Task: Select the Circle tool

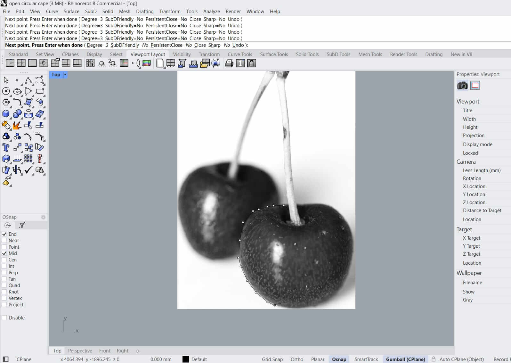Action: pyautogui.click(x=6, y=91)
